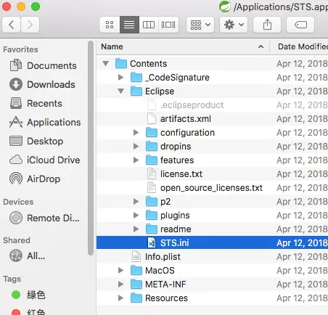This screenshot has height=315, width=328.
Task: Switch to list view
Action: [129, 25]
